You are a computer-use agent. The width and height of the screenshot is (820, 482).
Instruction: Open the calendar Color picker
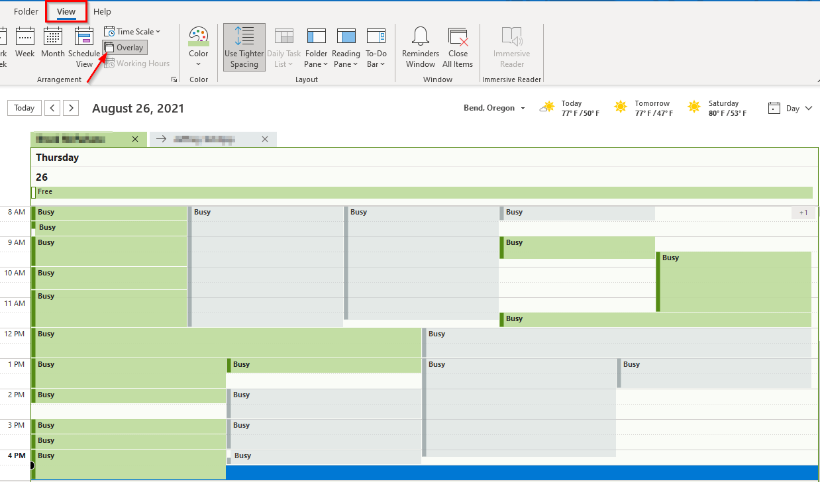(199, 48)
